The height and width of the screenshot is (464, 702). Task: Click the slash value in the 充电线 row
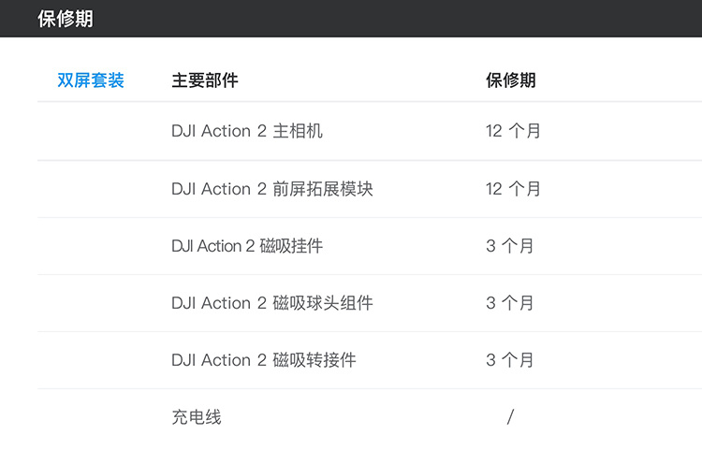point(510,417)
